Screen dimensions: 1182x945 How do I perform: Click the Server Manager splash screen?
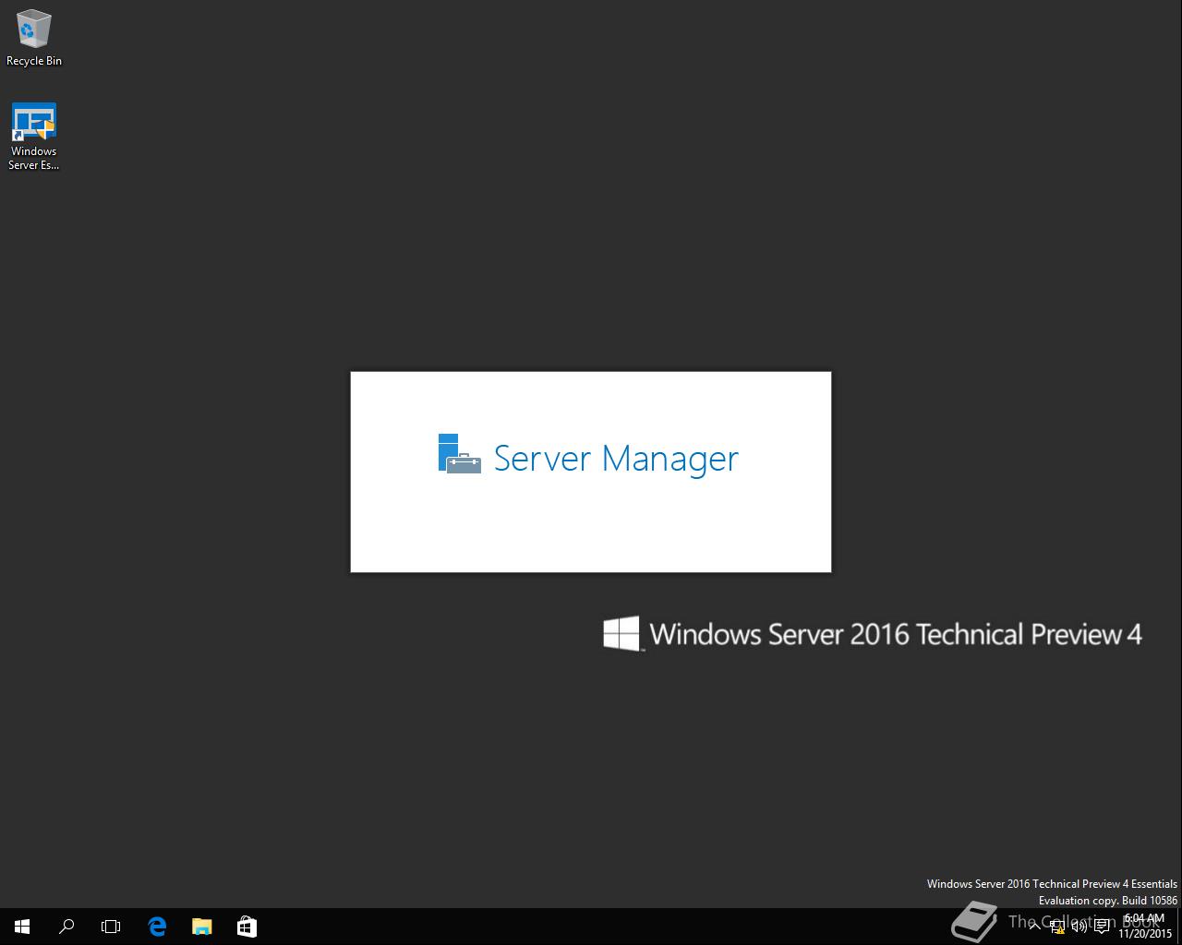pyautogui.click(x=591, y=472)
